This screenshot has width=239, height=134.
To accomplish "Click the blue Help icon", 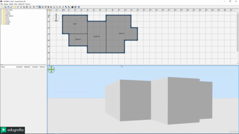I will [79, 7].
